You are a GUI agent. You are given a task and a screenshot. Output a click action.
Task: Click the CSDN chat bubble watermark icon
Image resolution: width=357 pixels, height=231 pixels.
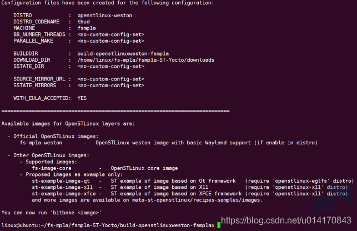[333, 200]
